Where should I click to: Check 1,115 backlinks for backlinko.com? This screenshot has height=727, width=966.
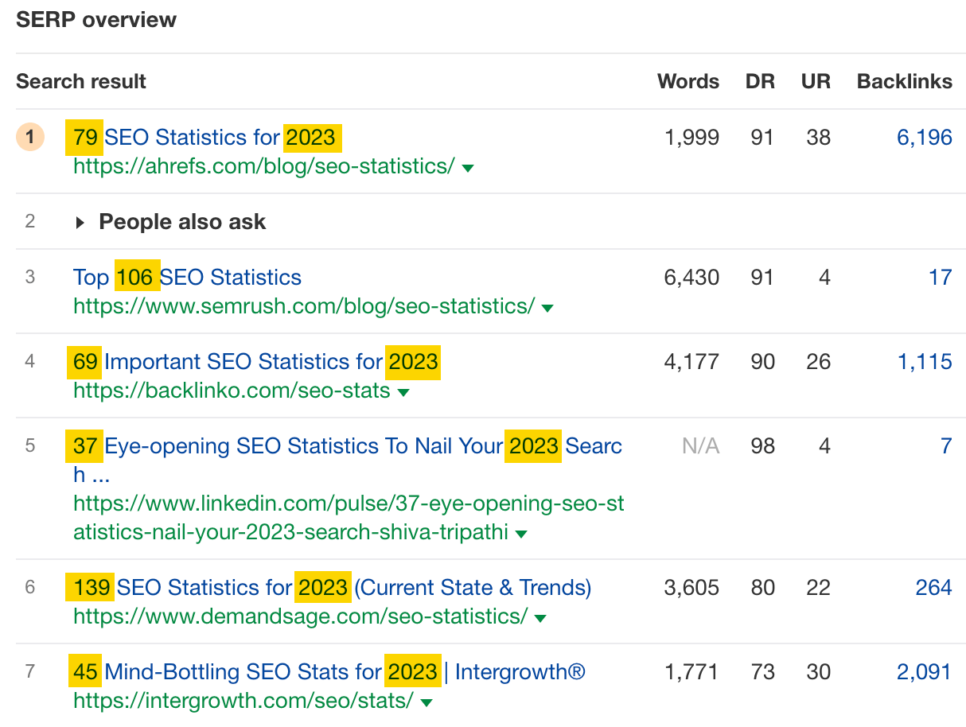[925, 362]
